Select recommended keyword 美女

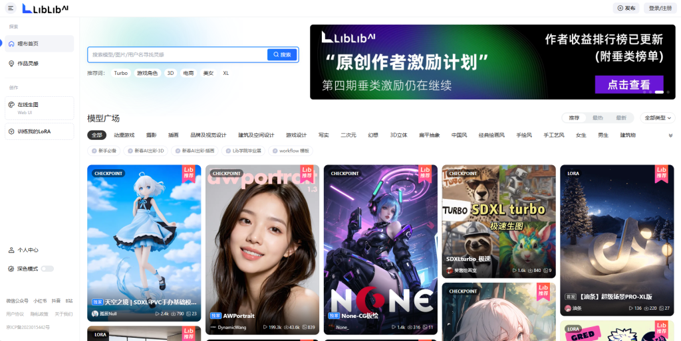(208, 73)
